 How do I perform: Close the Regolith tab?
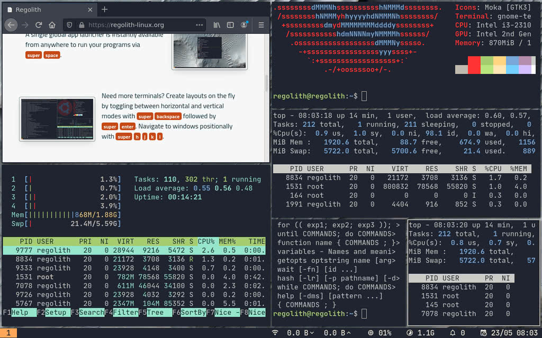(x=90, y=10)
